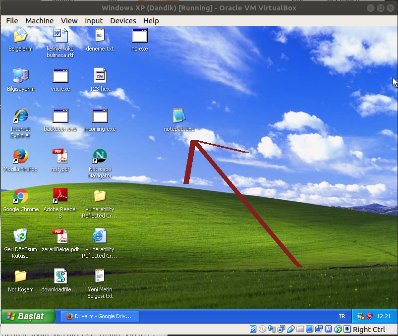Select the Adobe Reader 8 shortcut icon

tap(60, 196)
